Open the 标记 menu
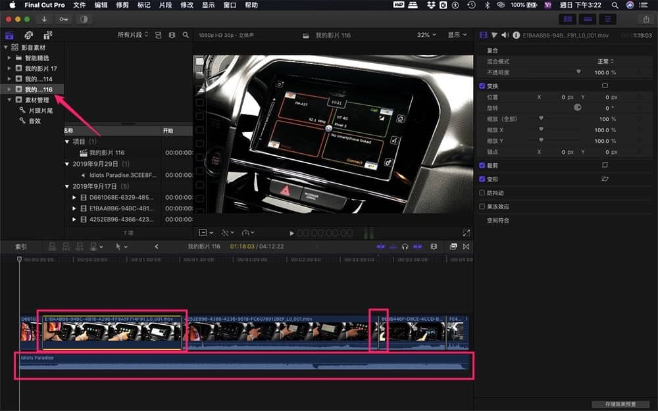Image resolution: width=658 pixels, height=411 pixels. coord(143,5)
